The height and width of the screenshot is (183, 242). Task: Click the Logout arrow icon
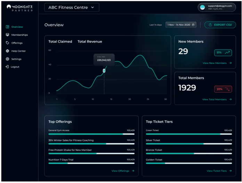tap(7, 66)
